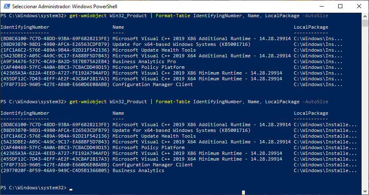
Task: Click 'C:\Windows\Ins...' in the Business Analytics Pro row
Action: coord(318,62)
